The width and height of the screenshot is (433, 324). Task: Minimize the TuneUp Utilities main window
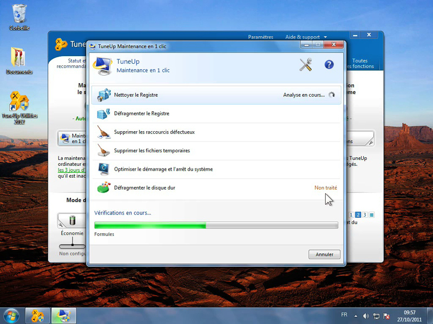(x=356, y=35)
